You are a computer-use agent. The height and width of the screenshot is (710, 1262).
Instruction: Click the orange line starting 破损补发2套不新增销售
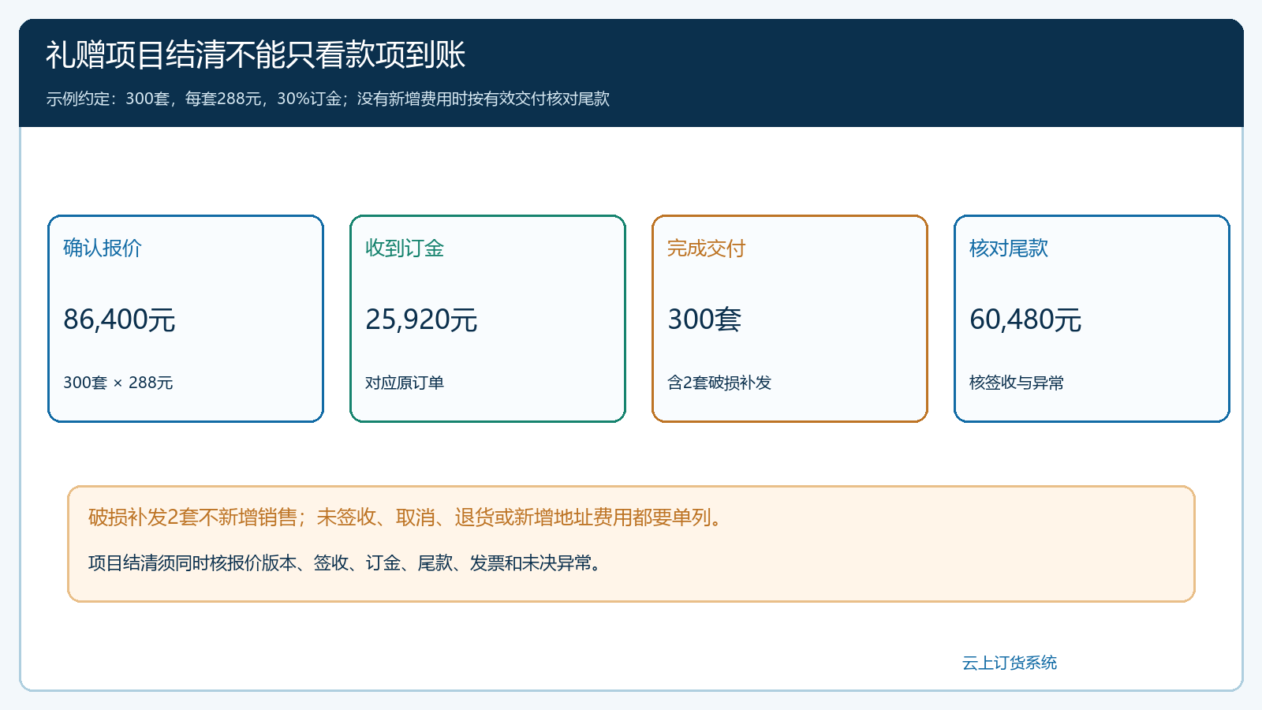coord(405,518)
